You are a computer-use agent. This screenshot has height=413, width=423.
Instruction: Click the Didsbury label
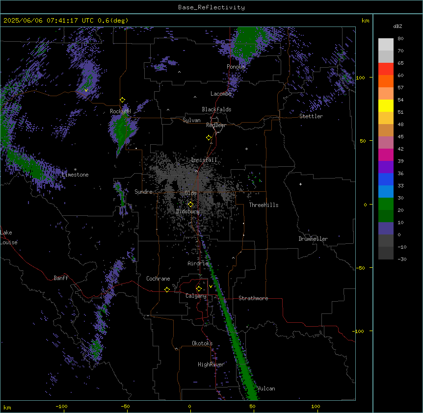[x=188, y=211]
